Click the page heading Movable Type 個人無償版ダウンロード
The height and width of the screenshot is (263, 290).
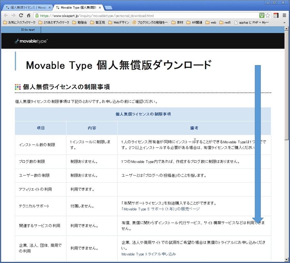119,65
